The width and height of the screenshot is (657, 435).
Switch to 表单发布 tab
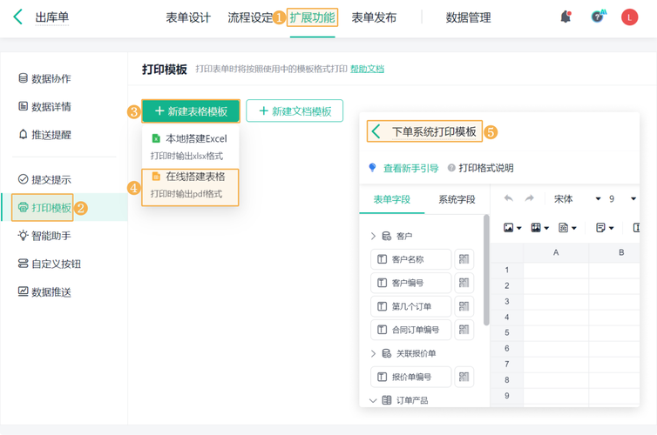tap(374, 17)
